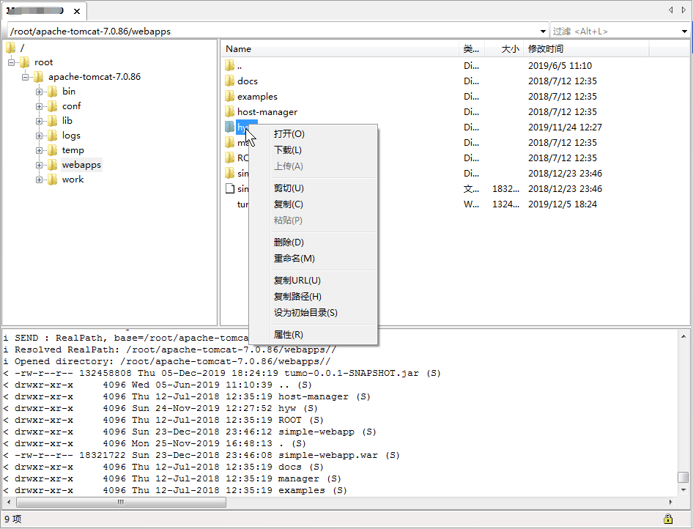This screenshot has height=529, width=693.
Task: Open the hyw folder via 打开(O)
Action: pos(289,134)
